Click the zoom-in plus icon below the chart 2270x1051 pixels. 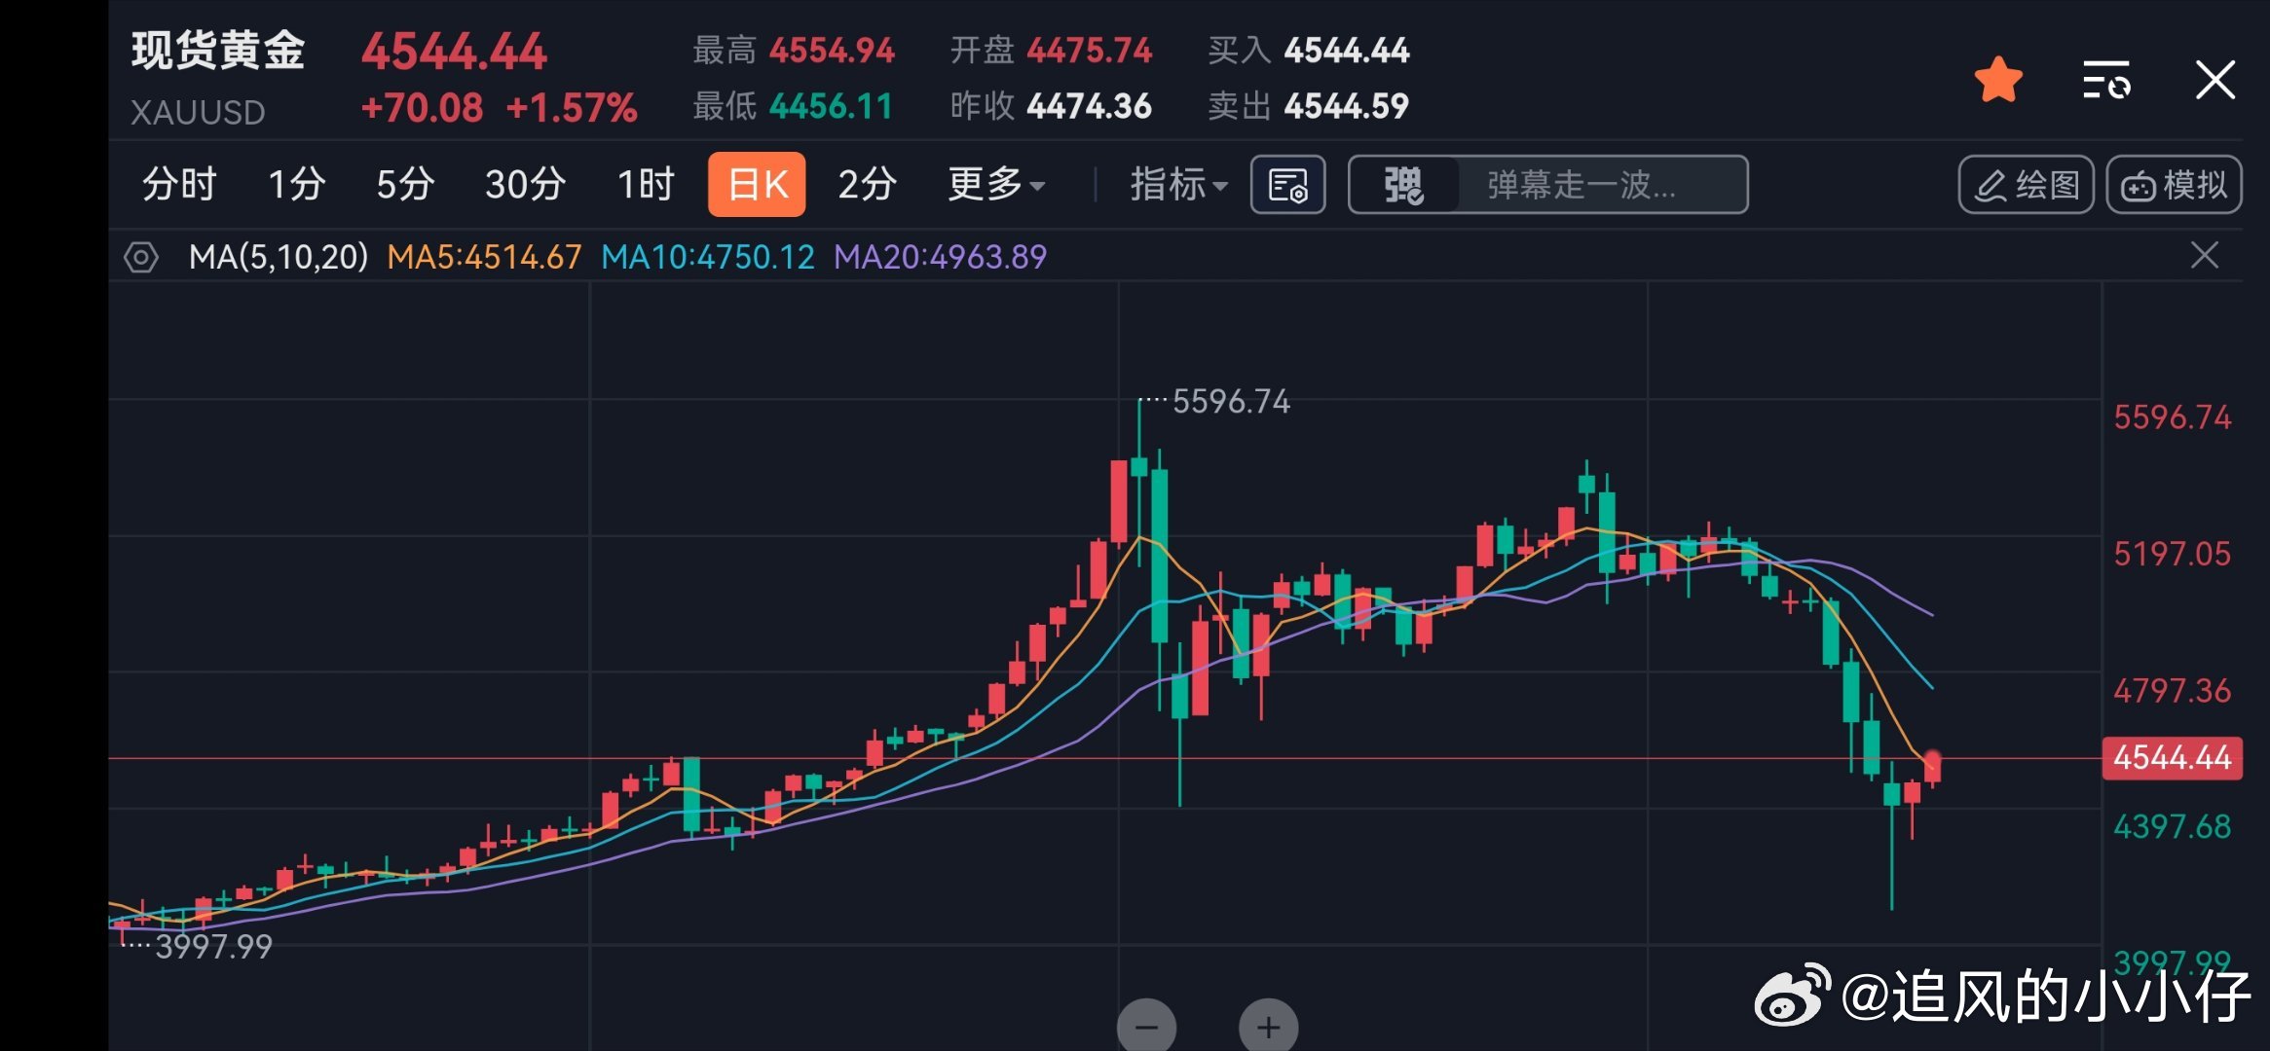pos(1267,1025)
